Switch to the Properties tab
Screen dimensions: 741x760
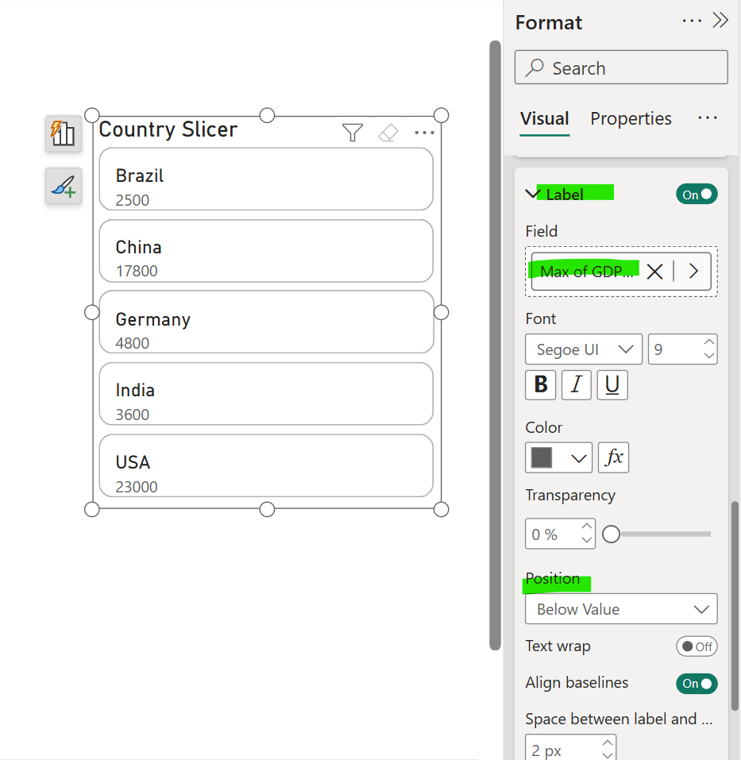coord(631,119)
